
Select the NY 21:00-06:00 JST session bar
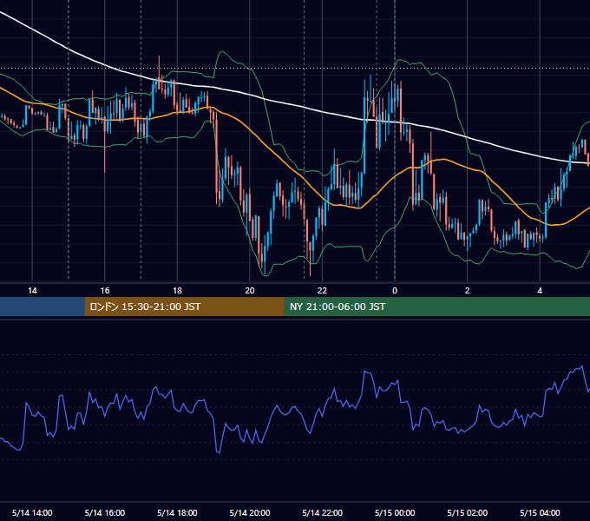436,307
